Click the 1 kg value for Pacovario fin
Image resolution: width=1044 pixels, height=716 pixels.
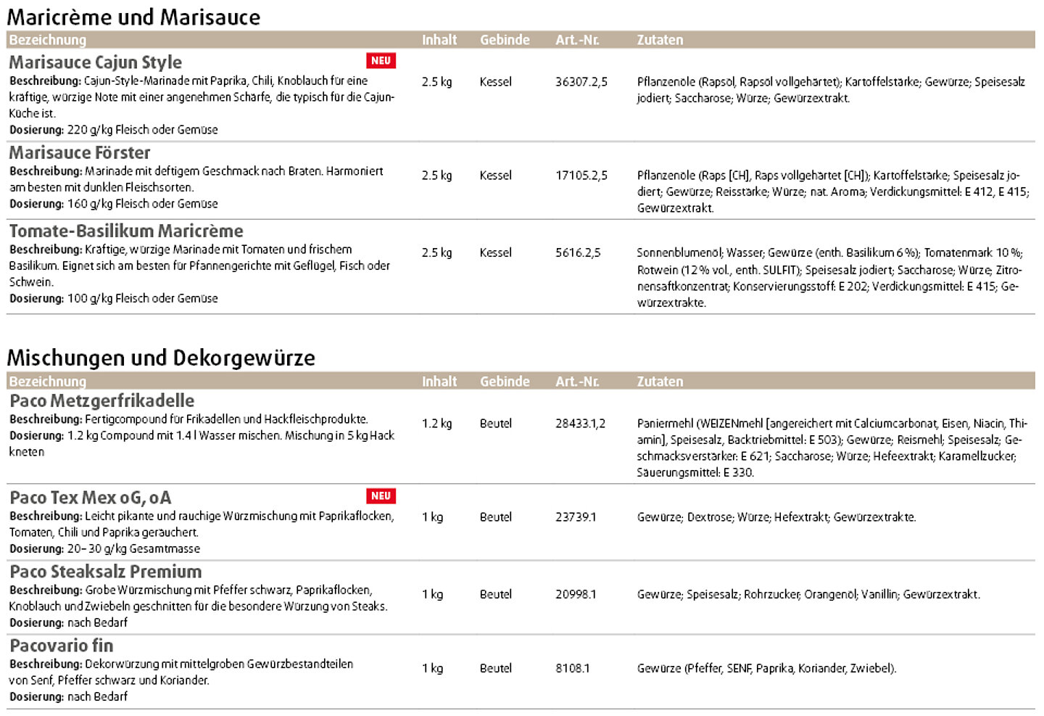[x=432, y=668]
